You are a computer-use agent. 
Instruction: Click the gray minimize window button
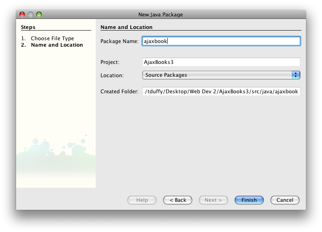(31, 14)
